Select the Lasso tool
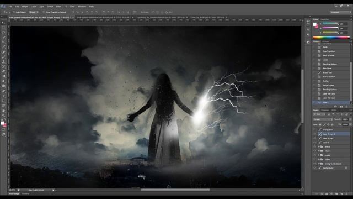This screenshot has height=199, width=353. [x=3, y=32]
